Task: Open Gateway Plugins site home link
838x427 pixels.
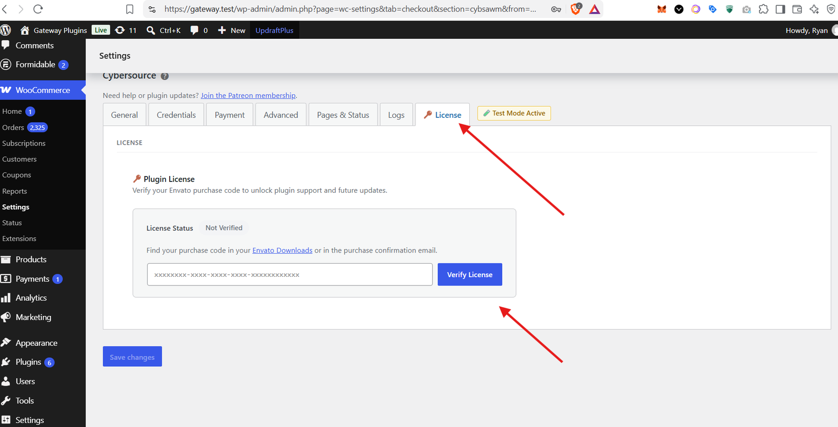Action: coord(53,30)
